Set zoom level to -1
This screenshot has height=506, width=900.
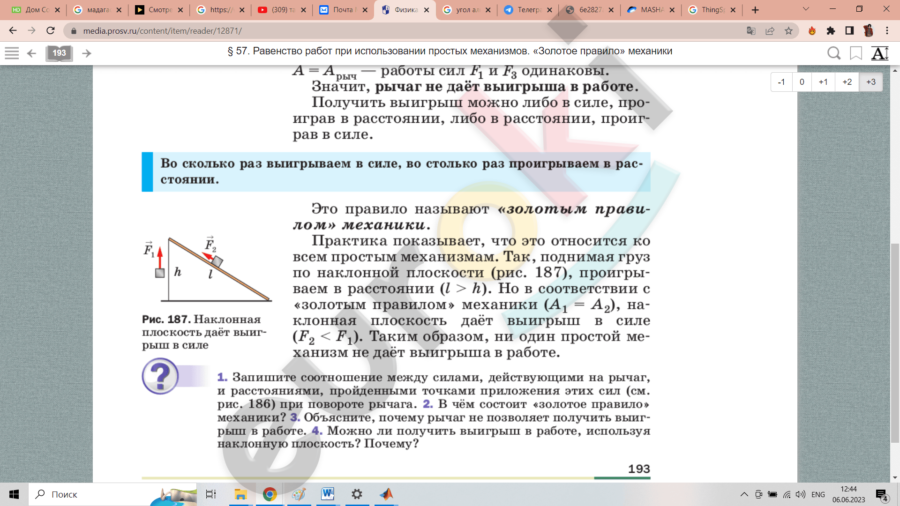781,82
